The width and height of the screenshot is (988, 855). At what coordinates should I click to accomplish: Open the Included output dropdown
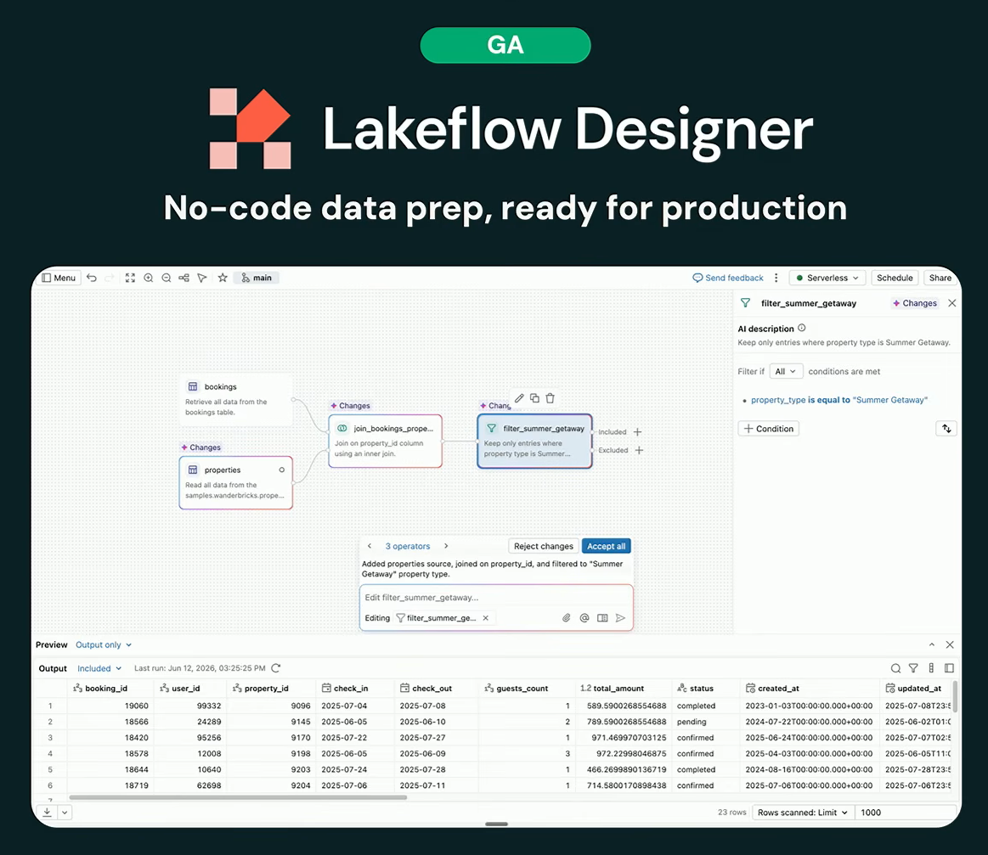pyautogui.click(x=99, y=668)
